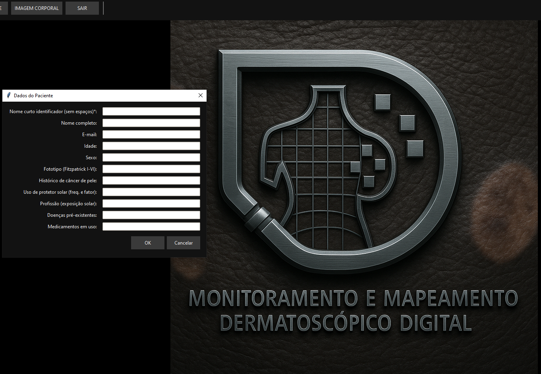
Task: Select the Sexo entry field
Action: click(151, 157)
